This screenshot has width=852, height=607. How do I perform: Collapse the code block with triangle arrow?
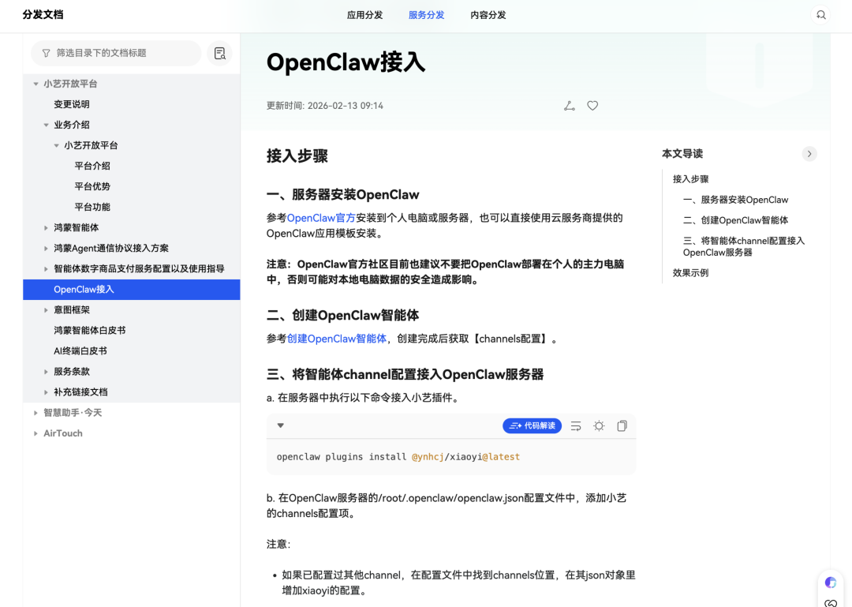point(280,425)
